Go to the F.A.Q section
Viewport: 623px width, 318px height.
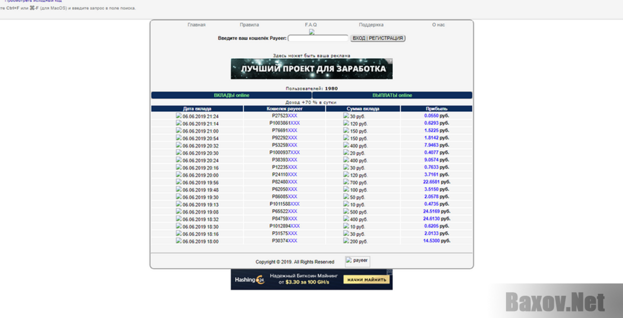(x=311, y=24)
